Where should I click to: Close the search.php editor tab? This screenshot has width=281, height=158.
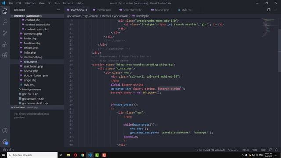tap(86, 10)
